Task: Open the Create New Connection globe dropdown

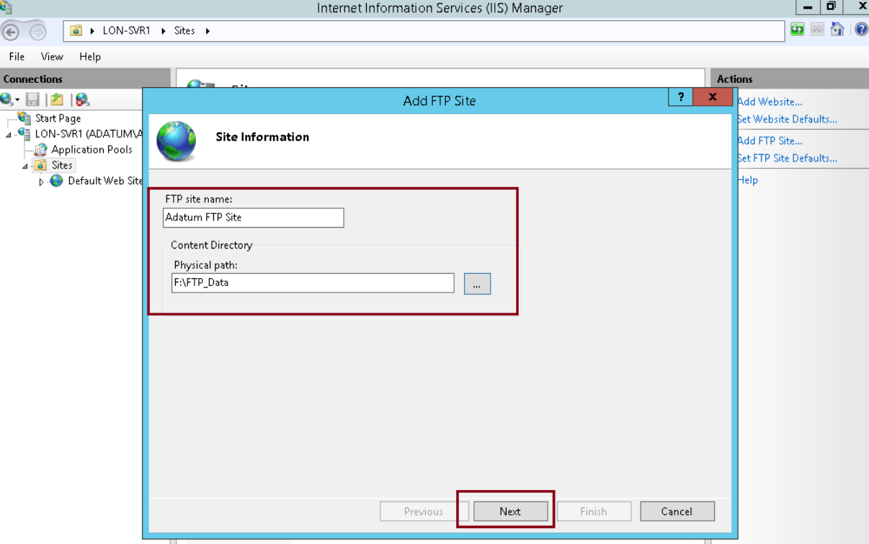Action: pyautogui.click(x=9, y=99)
